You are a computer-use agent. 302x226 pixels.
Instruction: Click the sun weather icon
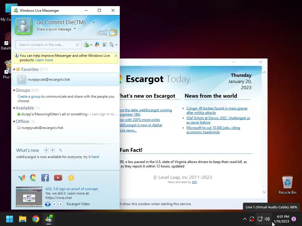[71, 178]
